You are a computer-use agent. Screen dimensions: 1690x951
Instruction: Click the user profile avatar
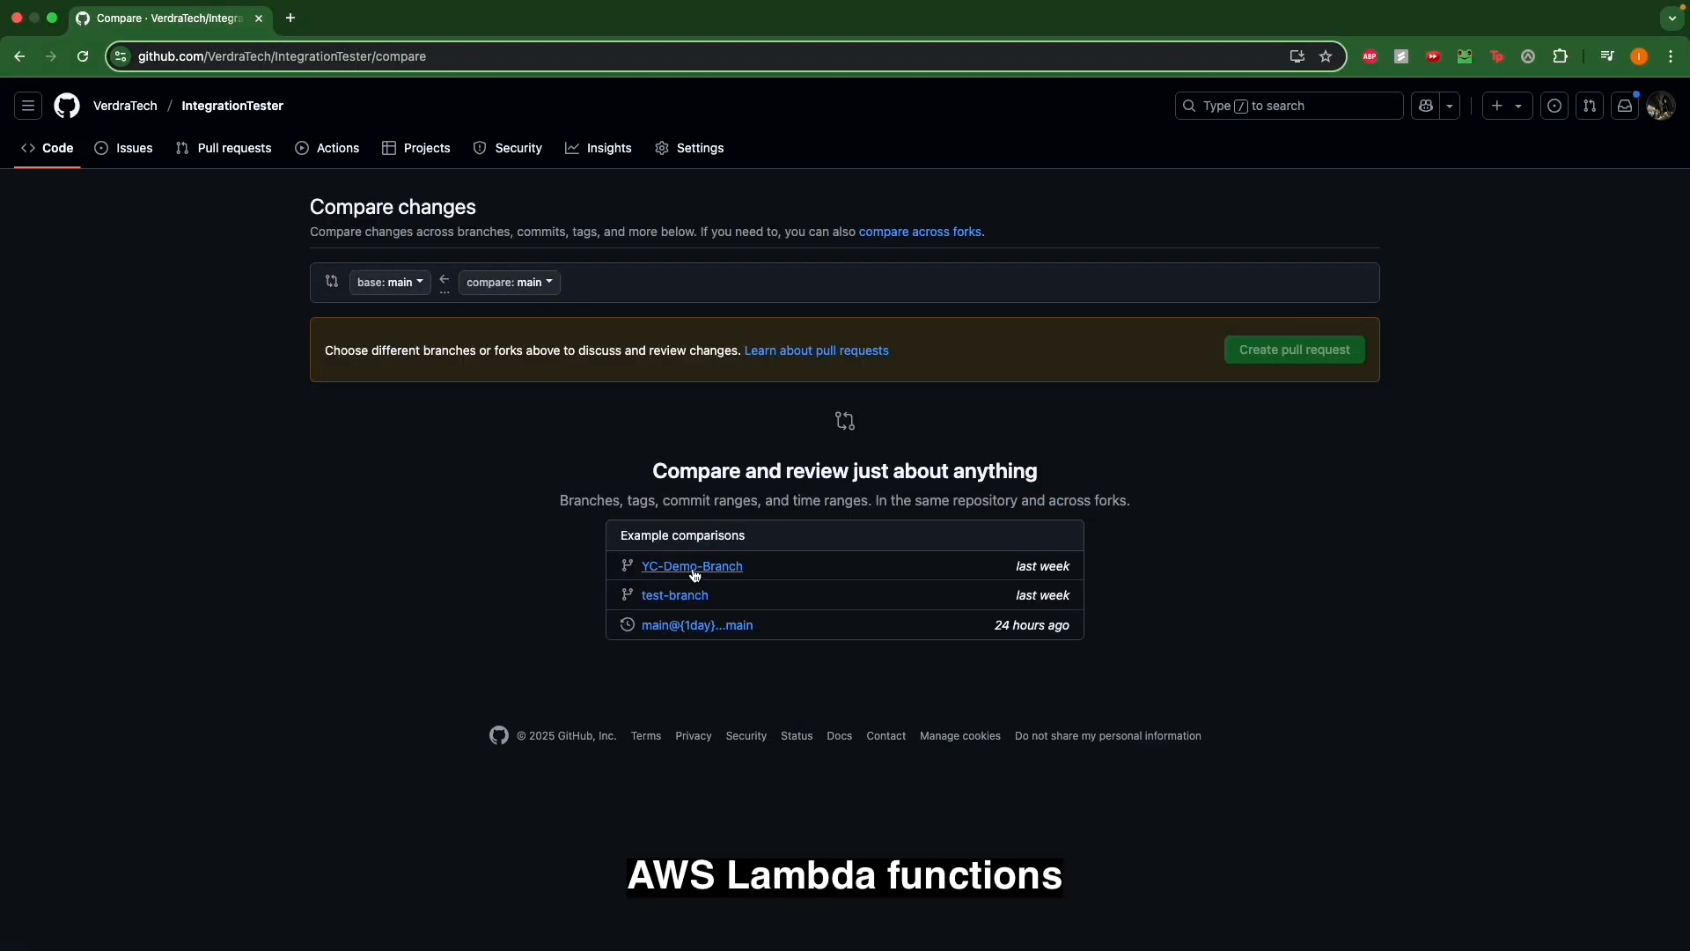(x=1660, y=106)
